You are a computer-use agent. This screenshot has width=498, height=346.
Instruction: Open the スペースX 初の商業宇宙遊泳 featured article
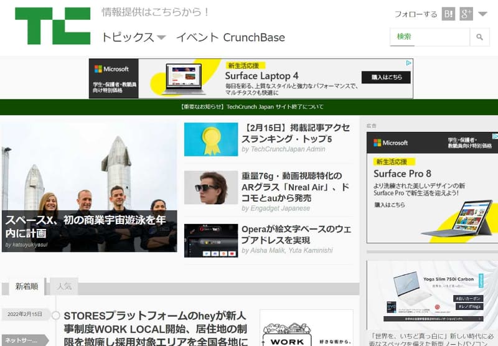[x=86, y=227]
